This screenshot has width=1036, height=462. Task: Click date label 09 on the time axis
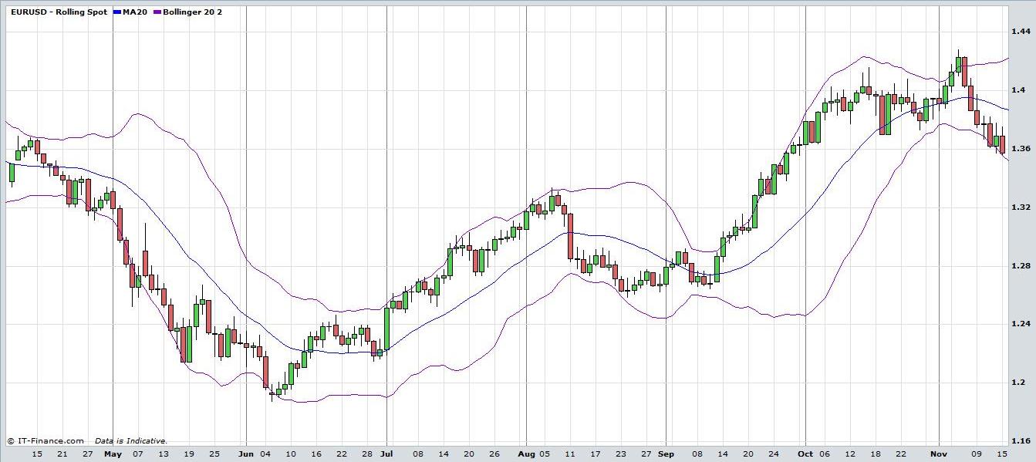977,454
